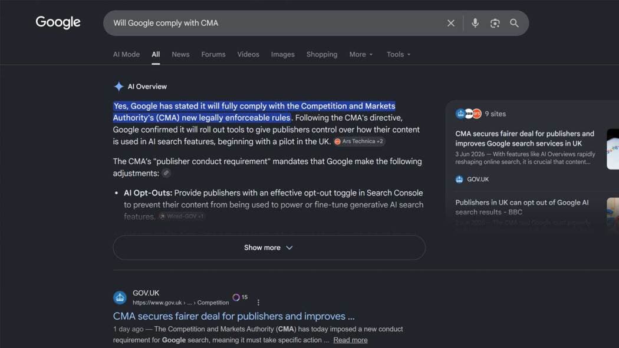619x348 pixels.
Task: Click GOV.UK source icon in sidebar card
Action: [x=459, y=180]
